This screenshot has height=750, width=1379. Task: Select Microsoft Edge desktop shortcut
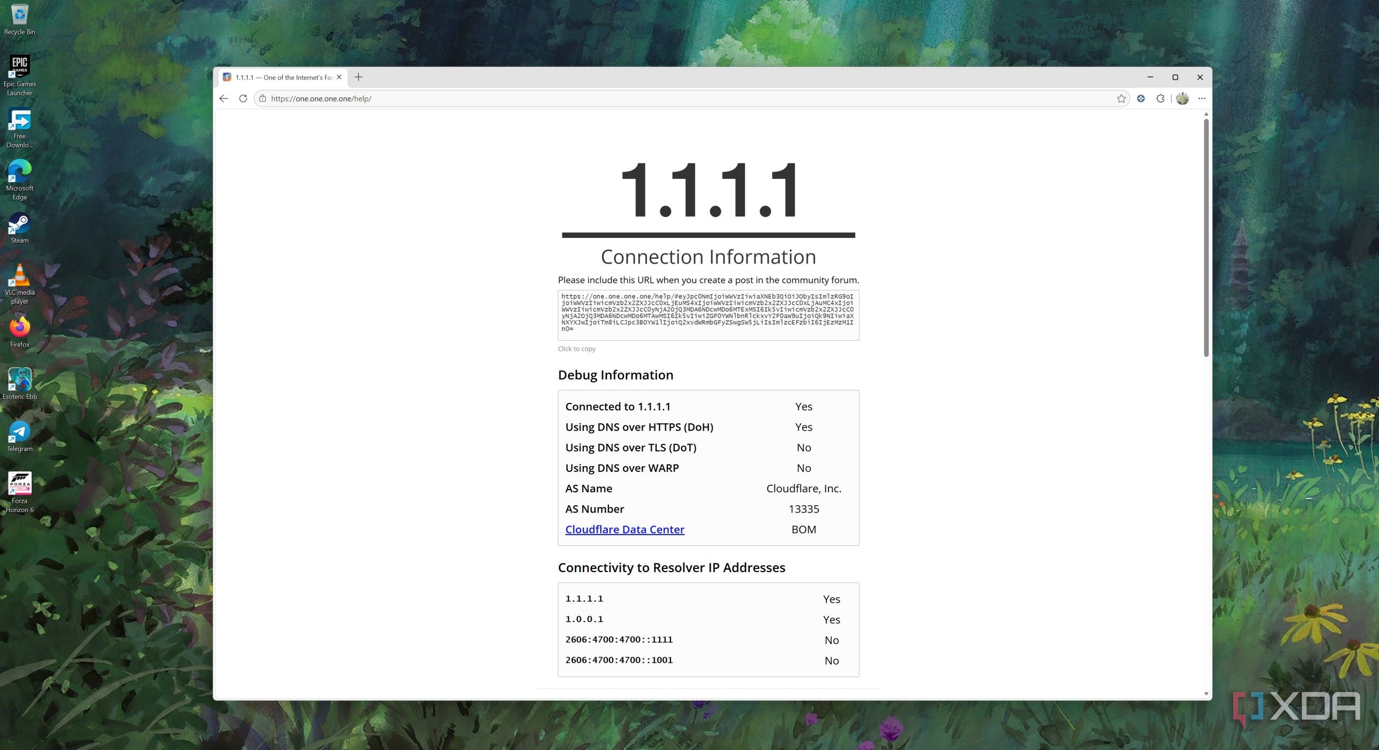click(x=20, y=179)
